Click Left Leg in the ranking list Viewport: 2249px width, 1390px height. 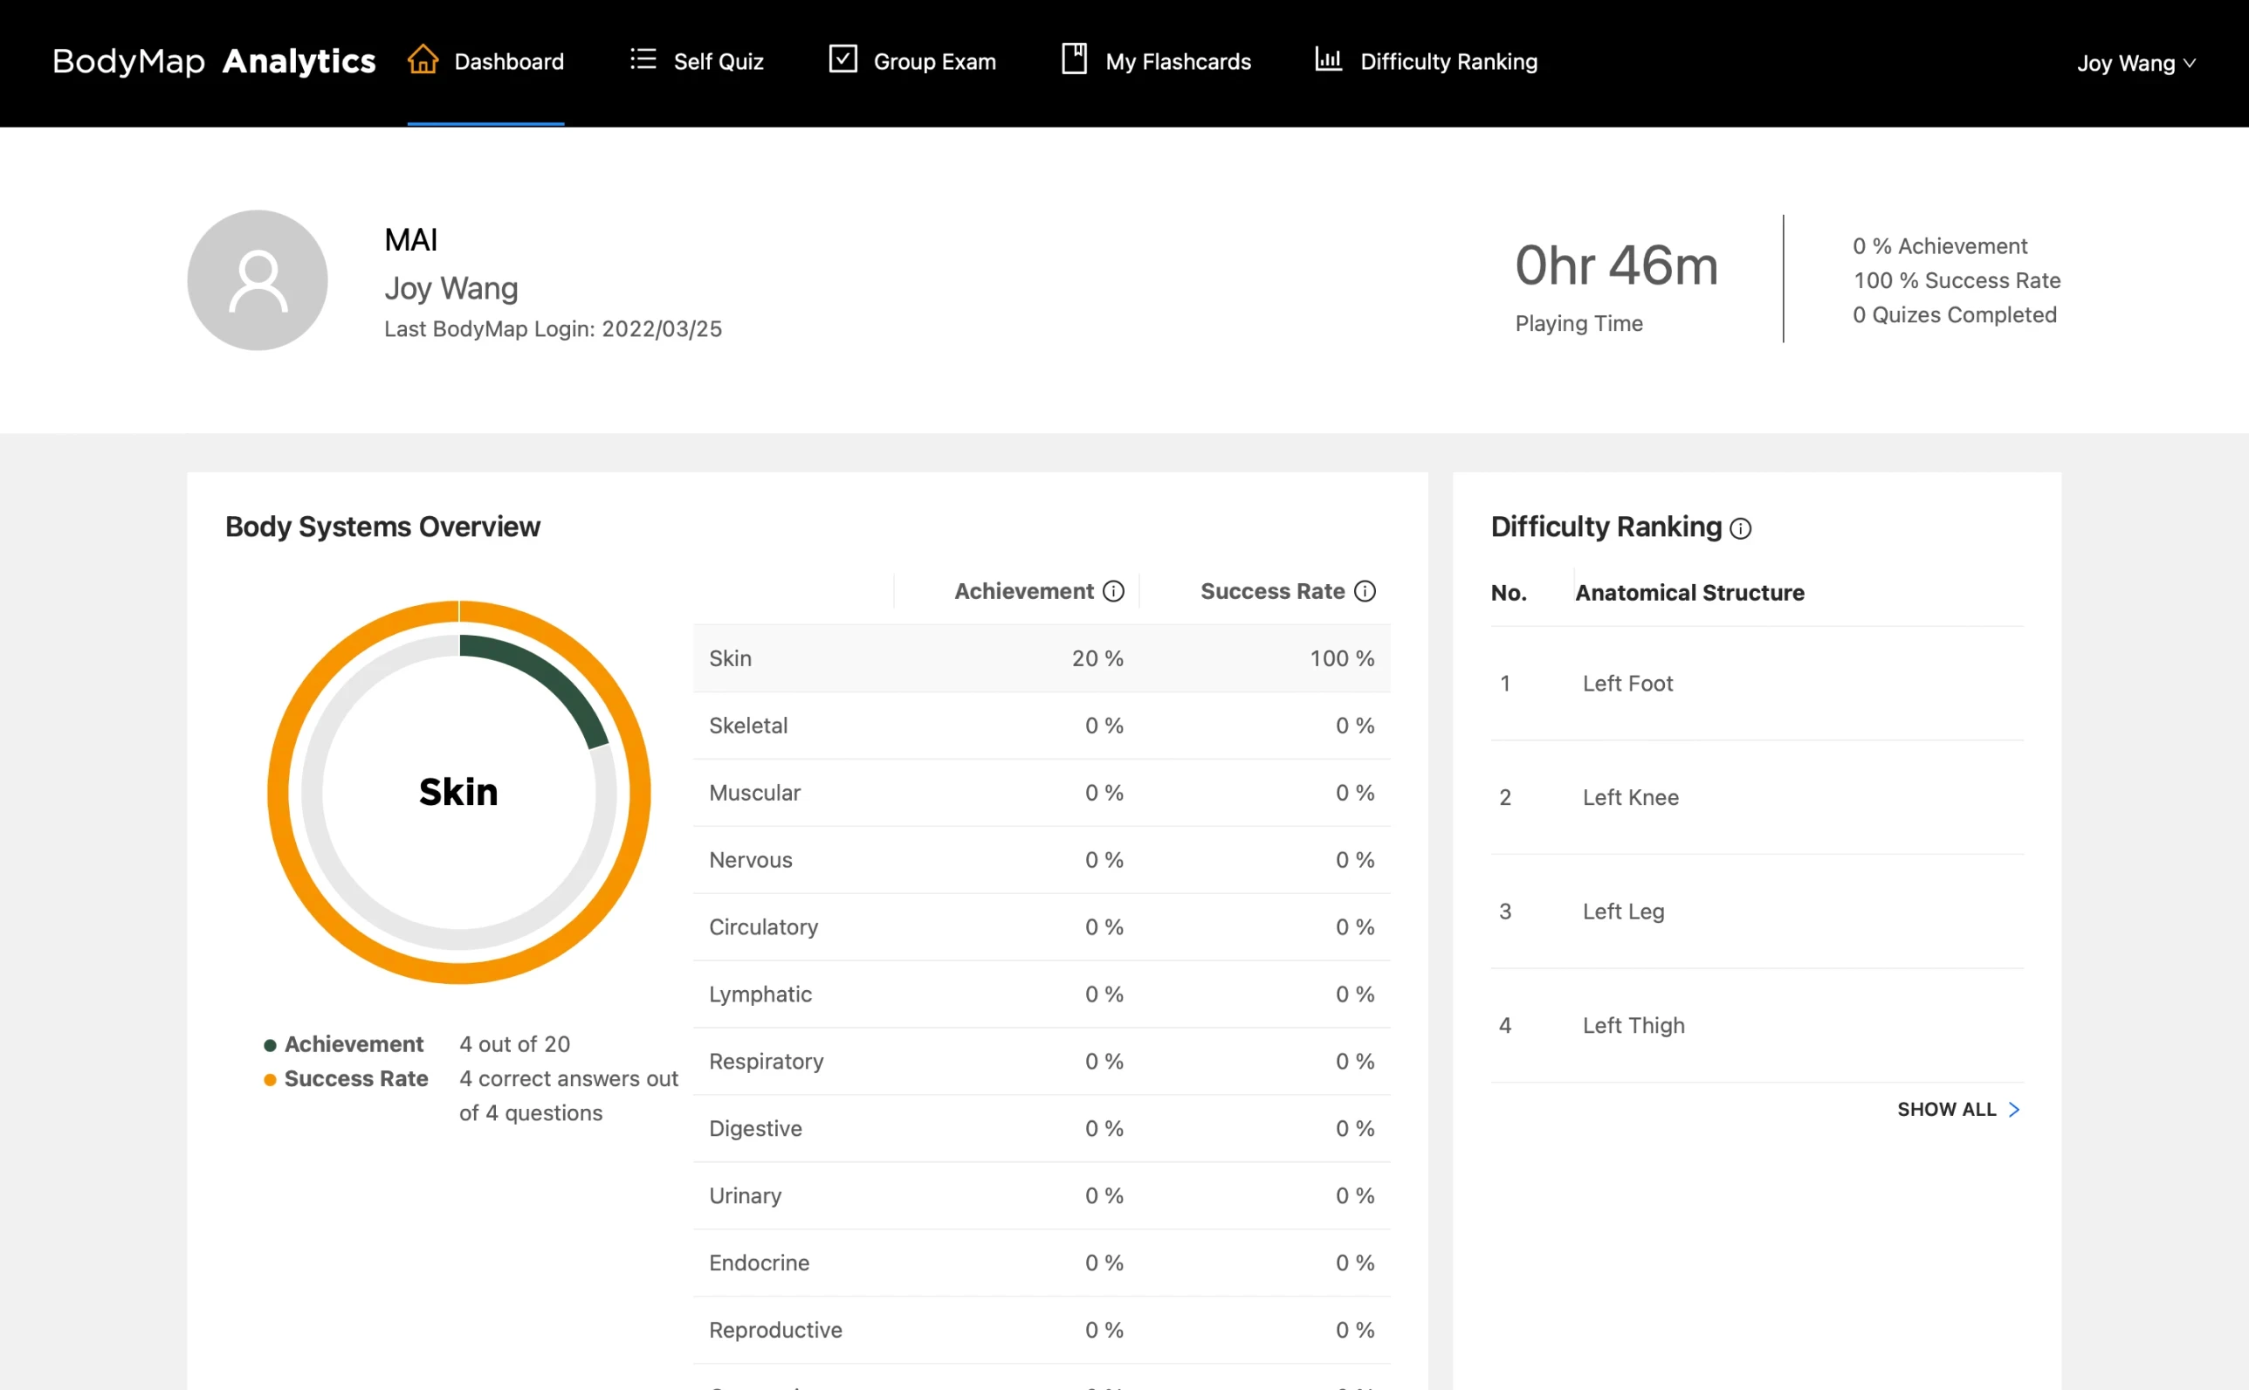[x=1622, y=911]
